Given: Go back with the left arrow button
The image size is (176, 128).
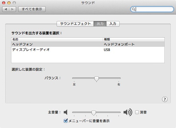Looking at the screenshot, I should coord(6,9).
